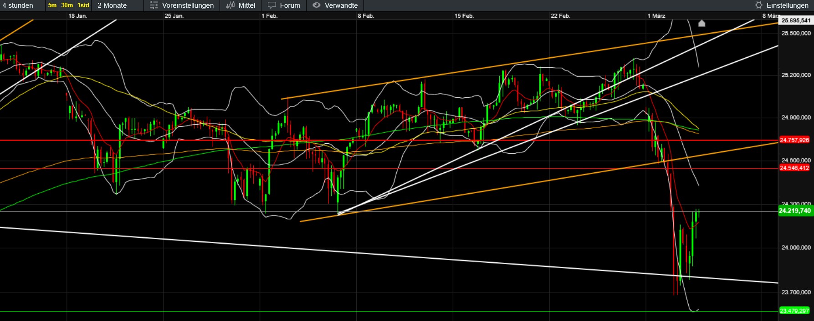Click the candlestick icon beside Mittel
The width and height of the screenshot is (814, 321).
click(230, 5)
